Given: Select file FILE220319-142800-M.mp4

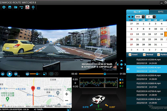Looking at the screenshot, I should point(147,101).
